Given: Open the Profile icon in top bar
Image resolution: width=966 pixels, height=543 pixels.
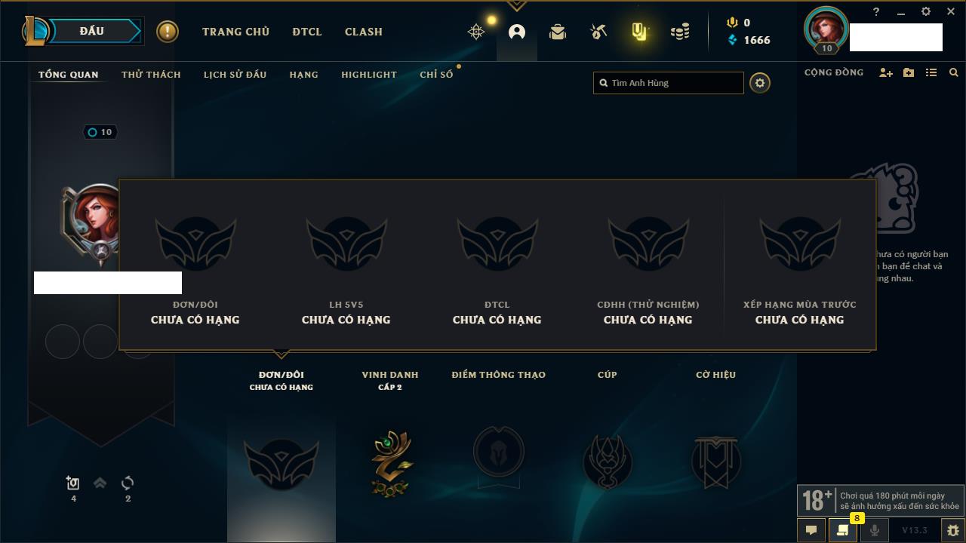Looking at the screenshot, I should coord(517,32).
